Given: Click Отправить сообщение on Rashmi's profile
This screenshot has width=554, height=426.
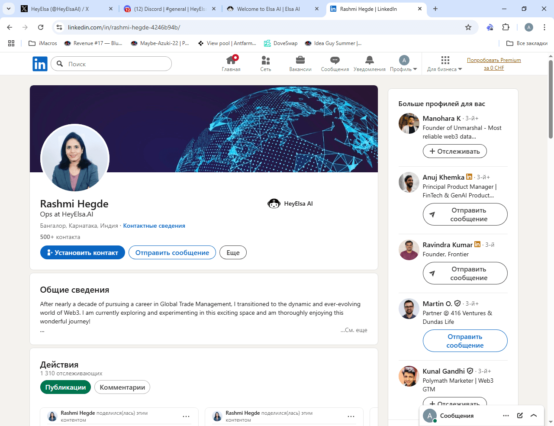Looking at the screenshot, I should pos(172,252).
